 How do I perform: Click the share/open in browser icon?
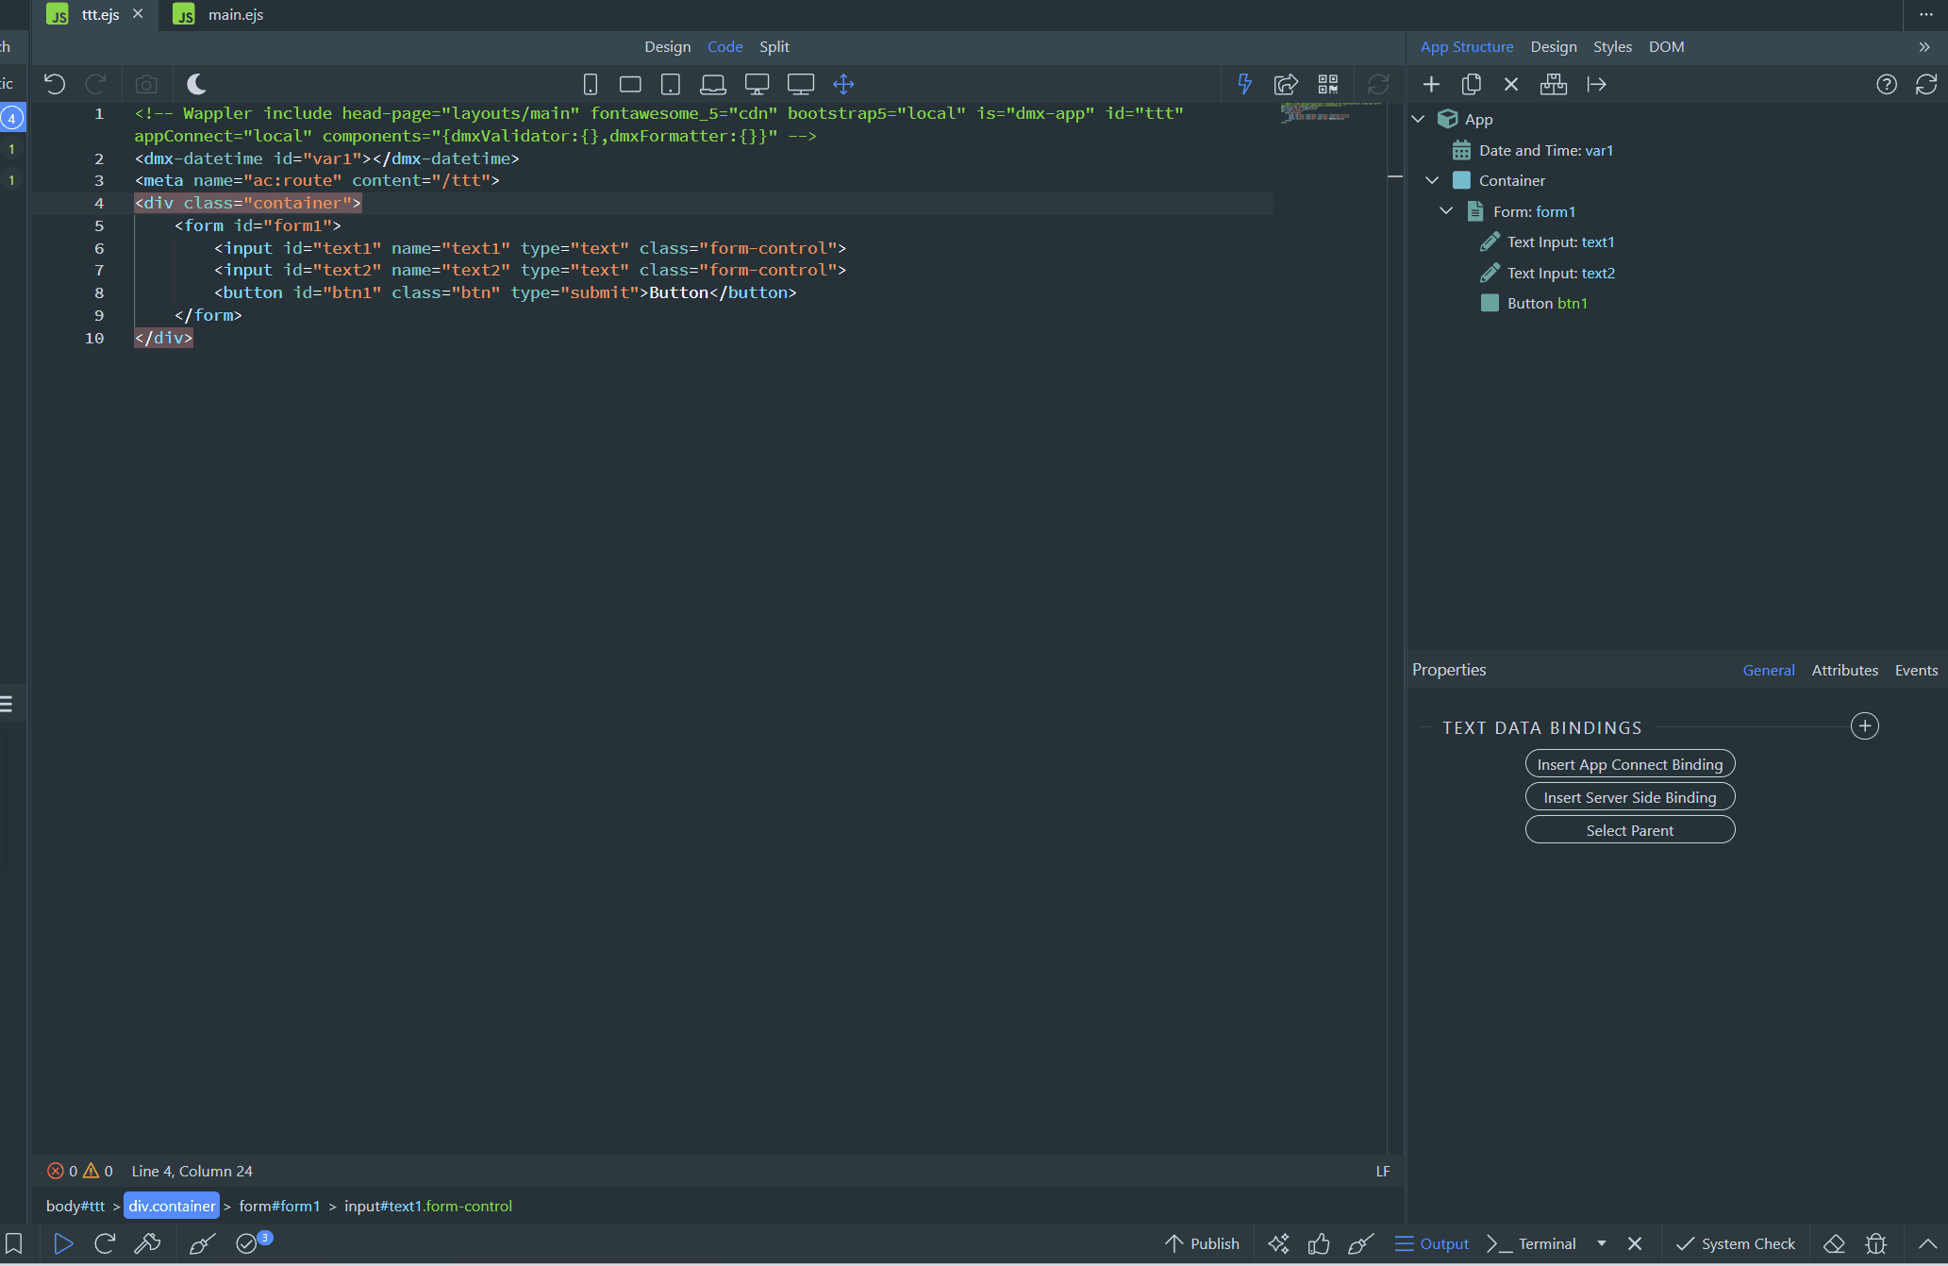[x=1286, y=85]
